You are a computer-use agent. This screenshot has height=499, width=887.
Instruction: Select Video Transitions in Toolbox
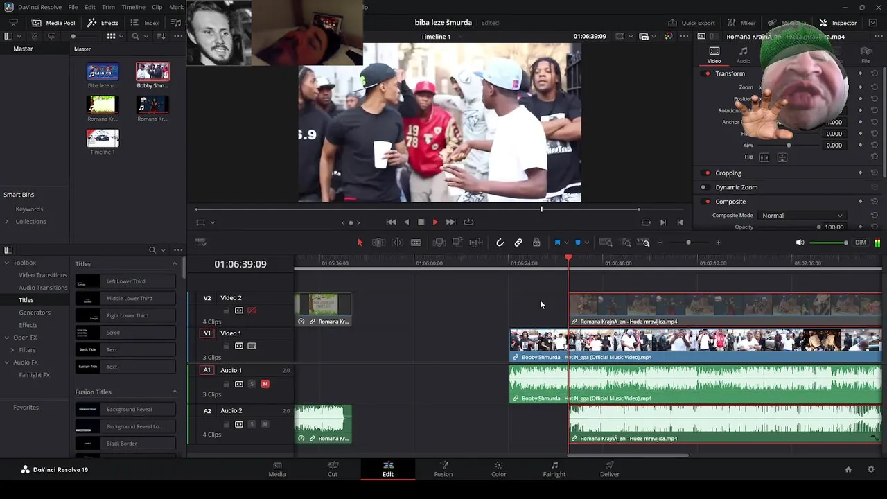coord(43,275)
